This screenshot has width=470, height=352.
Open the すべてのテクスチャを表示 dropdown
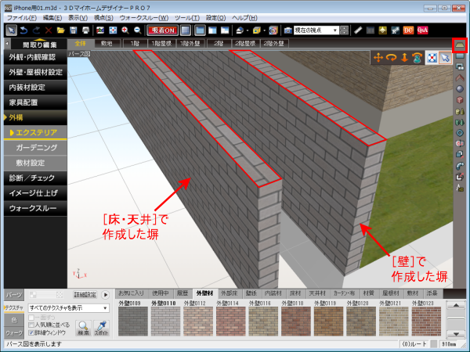[x=67, y=308]
